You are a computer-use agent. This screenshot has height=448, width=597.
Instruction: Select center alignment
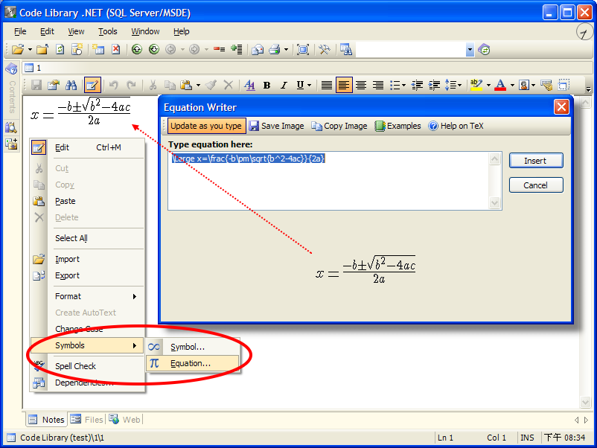tap(361, 85)
